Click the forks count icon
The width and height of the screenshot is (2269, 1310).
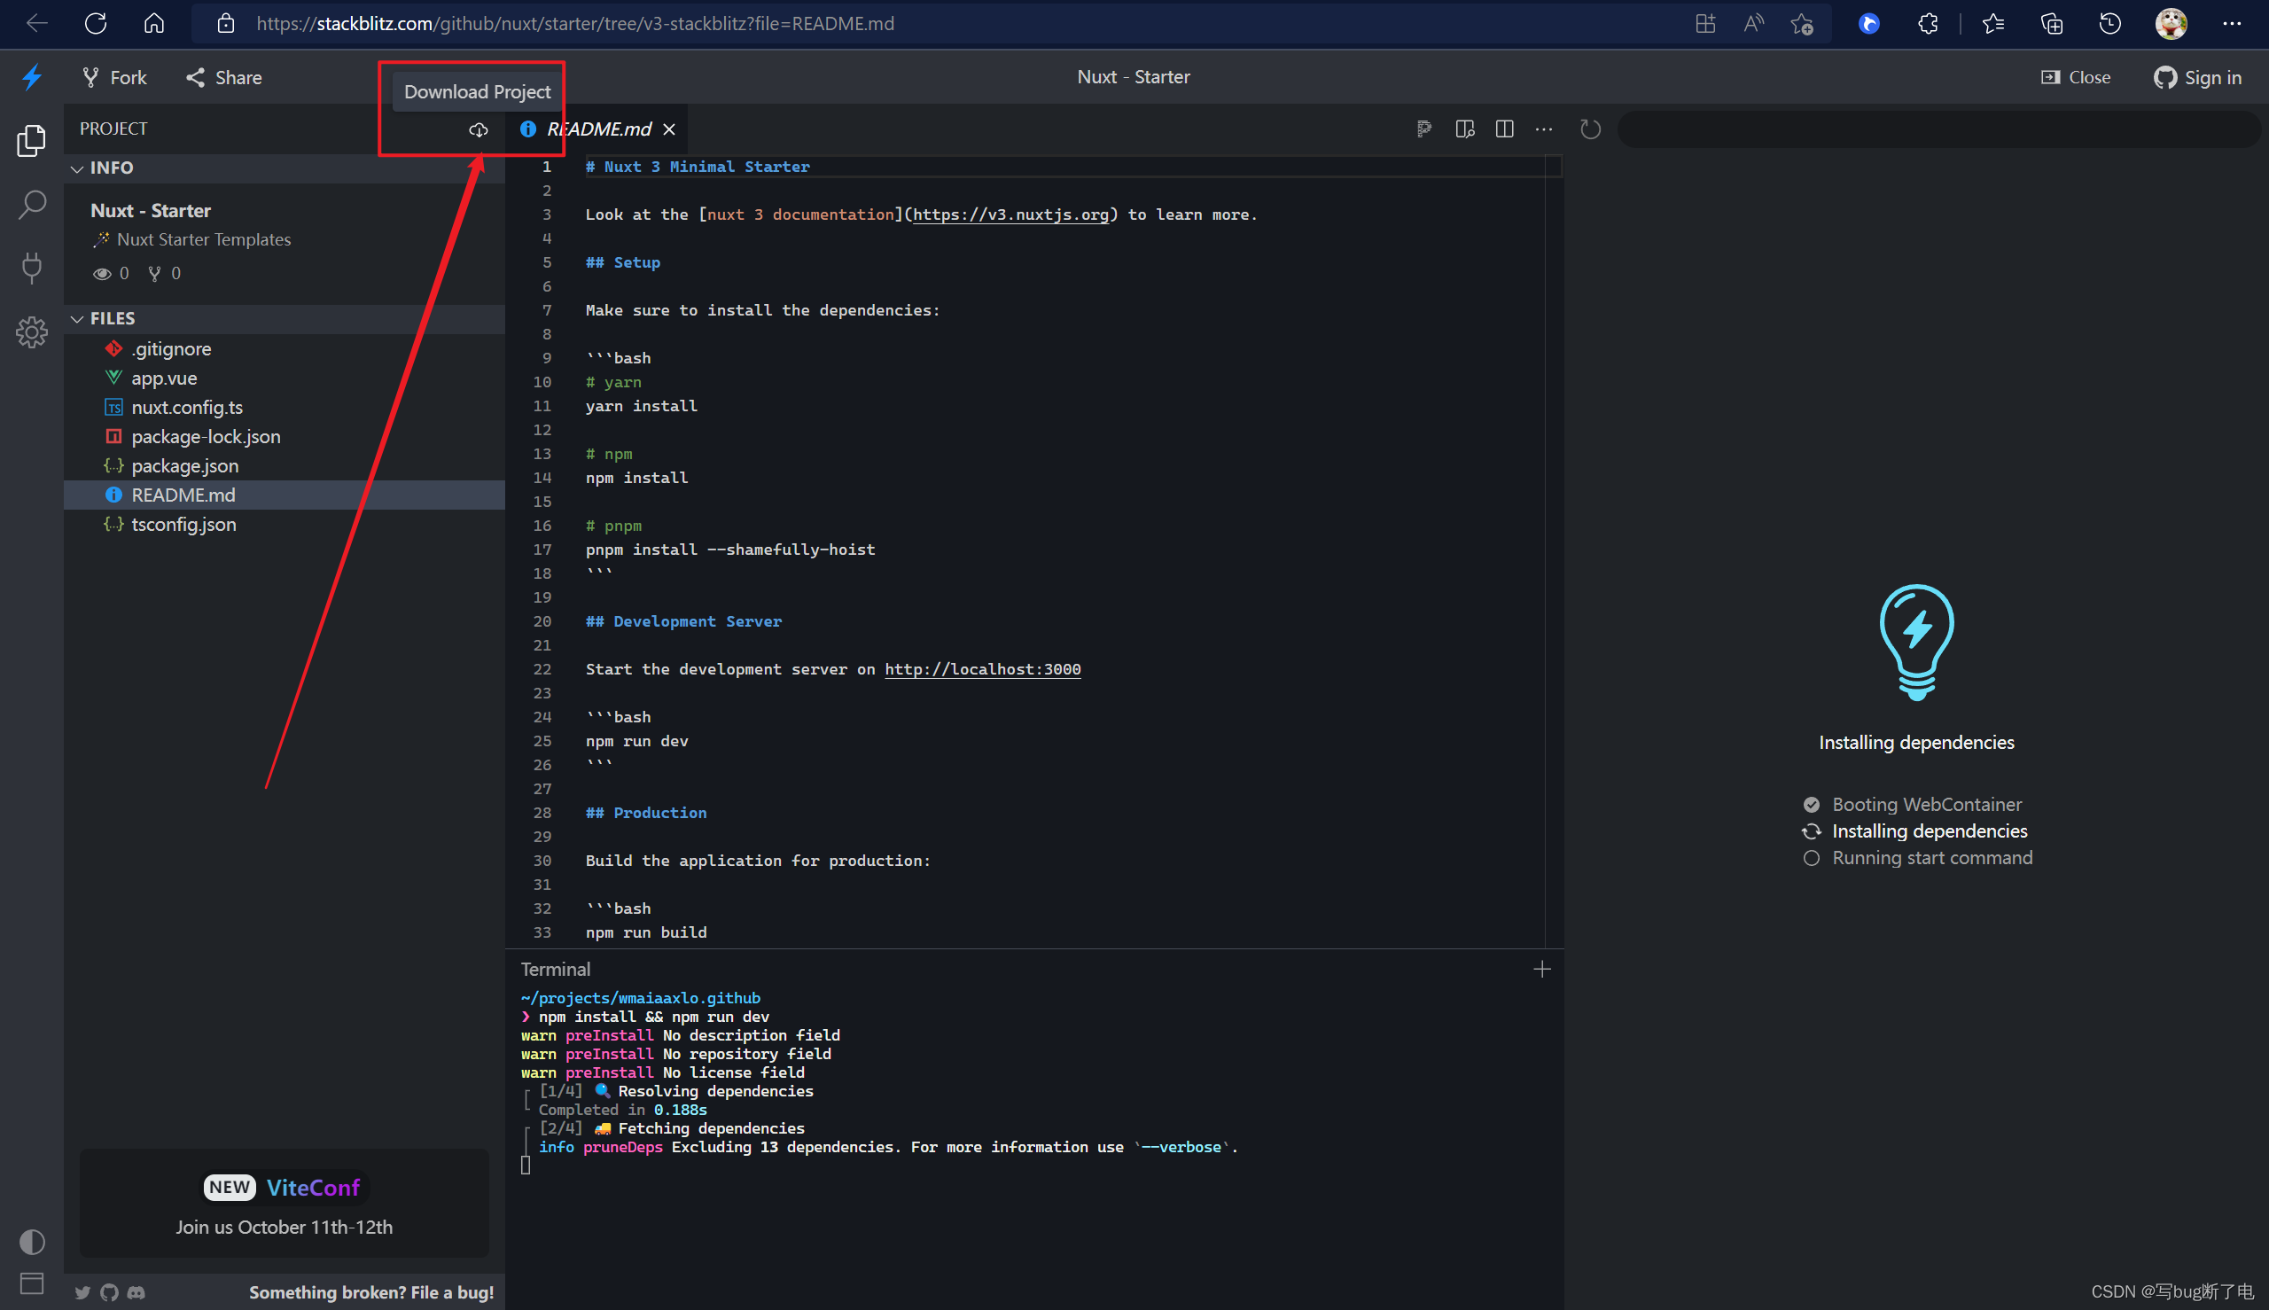(155, 274)
